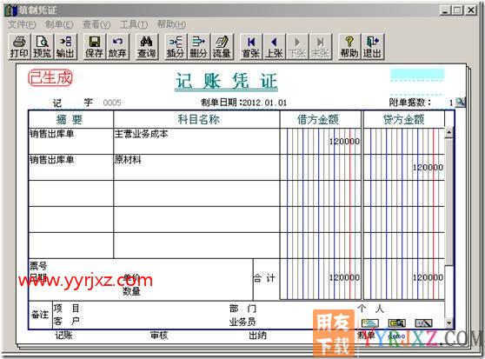485x359 pixels.
Task: Open the 查看(V) menu
Action: click(96, 24)
